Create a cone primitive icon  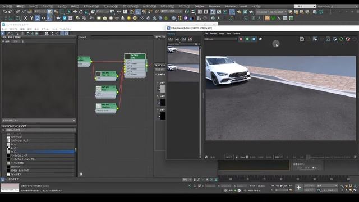[x=123, y=18]
